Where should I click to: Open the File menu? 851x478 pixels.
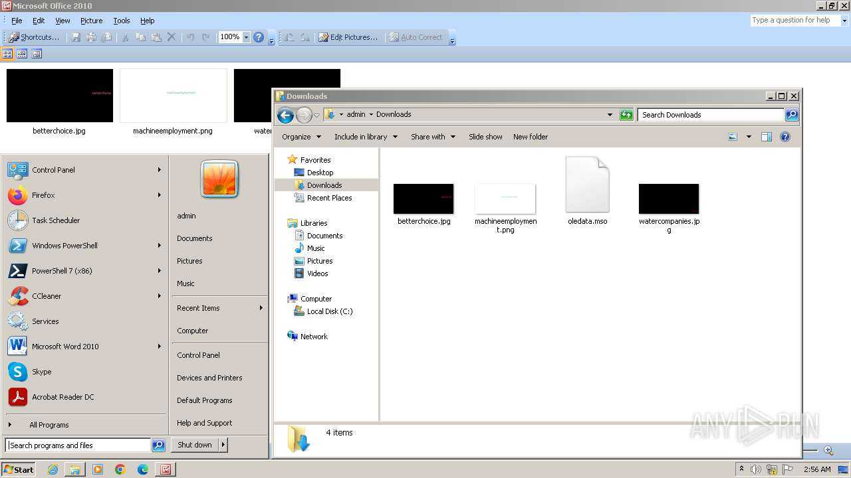(x=17, y=21)
